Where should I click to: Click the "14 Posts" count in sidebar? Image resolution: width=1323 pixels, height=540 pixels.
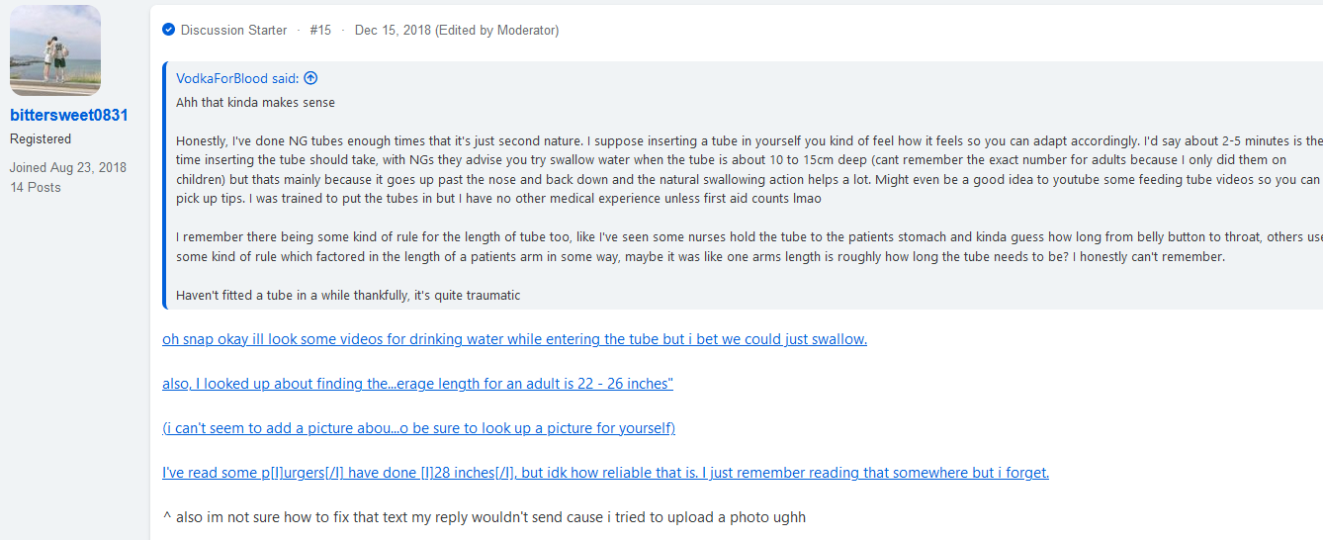pyautogui.click(x=36, y=187)
